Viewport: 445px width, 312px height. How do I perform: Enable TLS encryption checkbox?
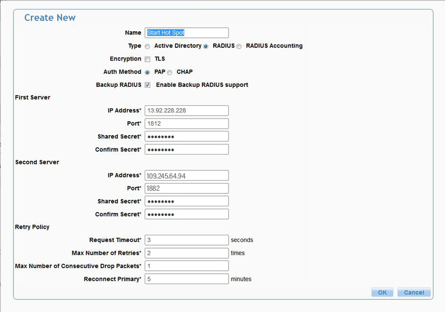[147, 59]
